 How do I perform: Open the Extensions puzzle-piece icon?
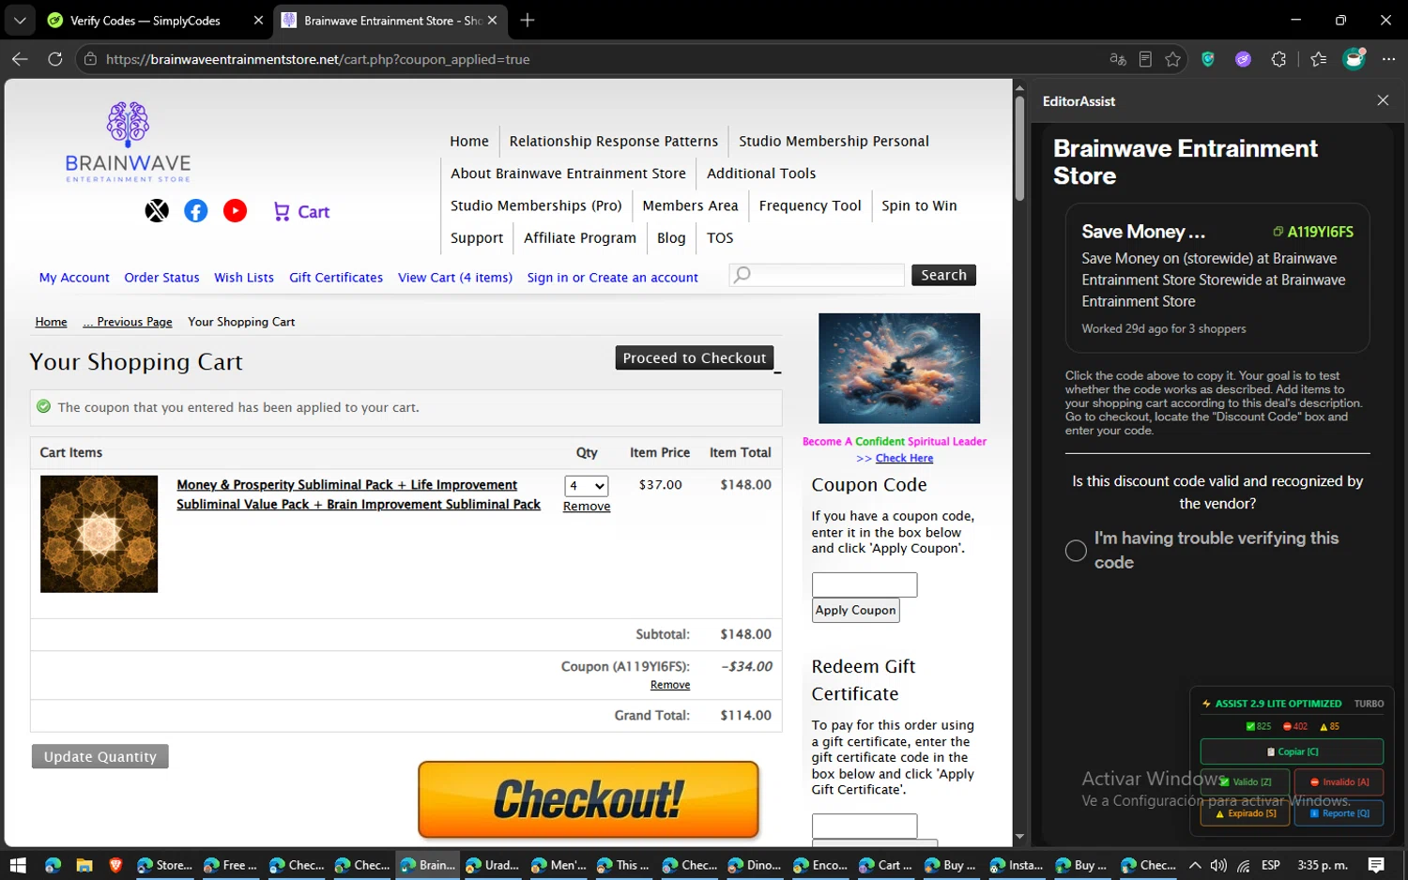click(1278, 59)
